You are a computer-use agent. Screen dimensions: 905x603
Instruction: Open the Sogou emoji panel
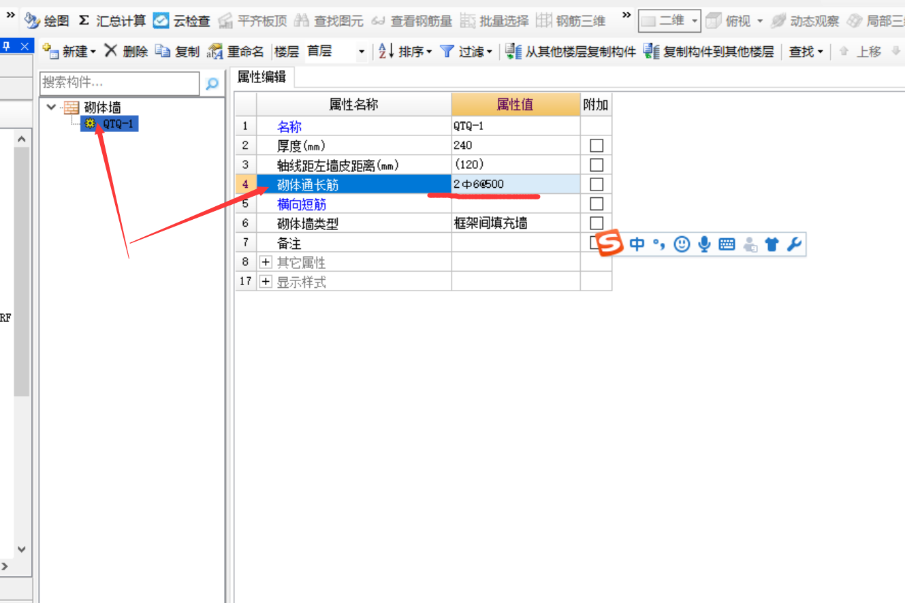pos(682,244)
